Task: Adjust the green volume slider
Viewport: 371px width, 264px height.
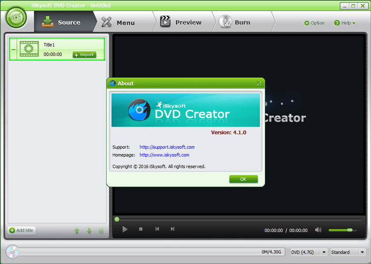Action: point(342,230)
